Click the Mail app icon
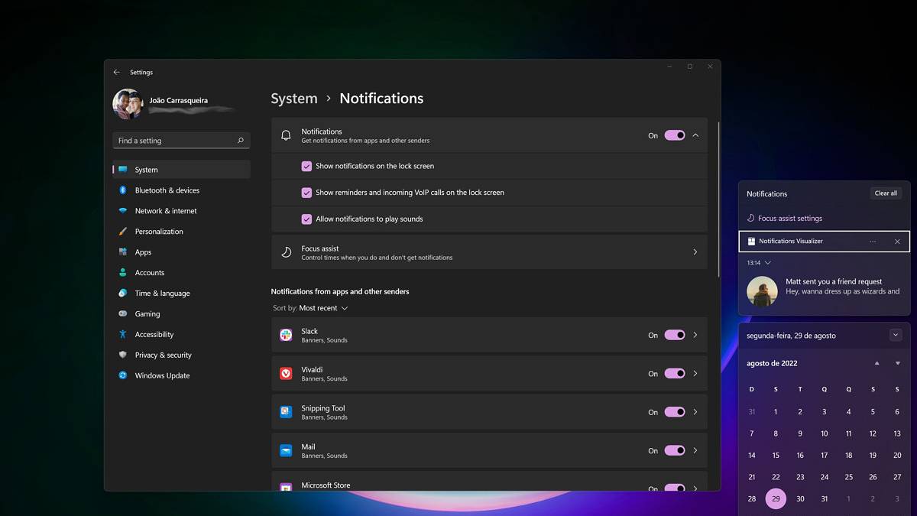This screenshot has width=917, height=516. [286, 450]
